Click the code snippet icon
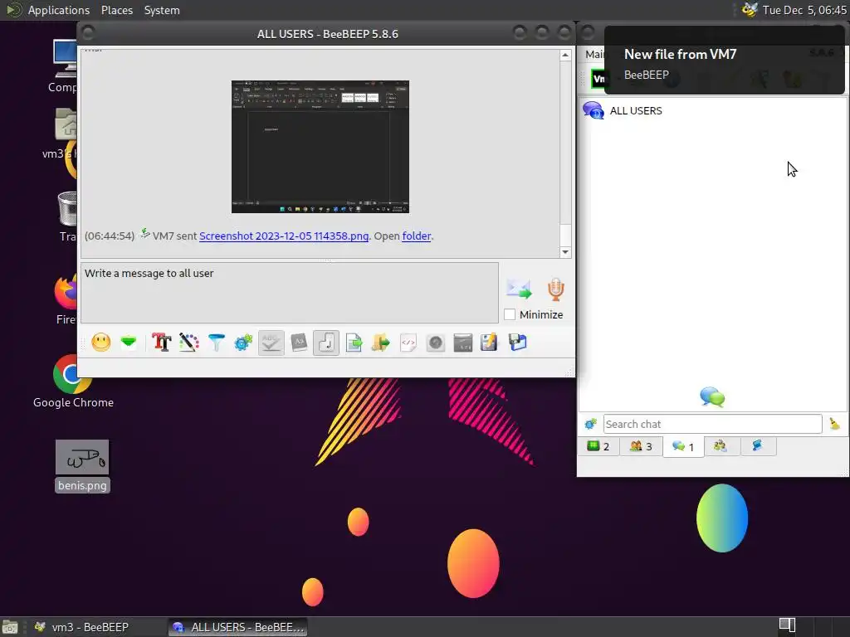This screenshot has height=637, width=850. coord(408,343)
